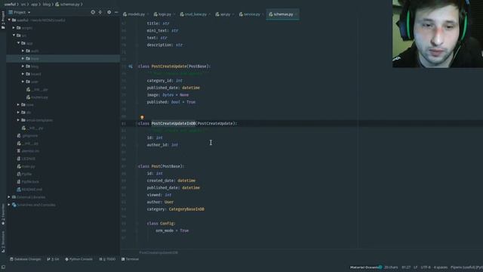Expand the auth folder arrow

[23, 51]
